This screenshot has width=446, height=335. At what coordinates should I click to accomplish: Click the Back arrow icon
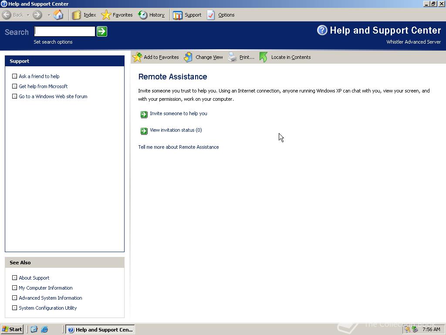7,15
